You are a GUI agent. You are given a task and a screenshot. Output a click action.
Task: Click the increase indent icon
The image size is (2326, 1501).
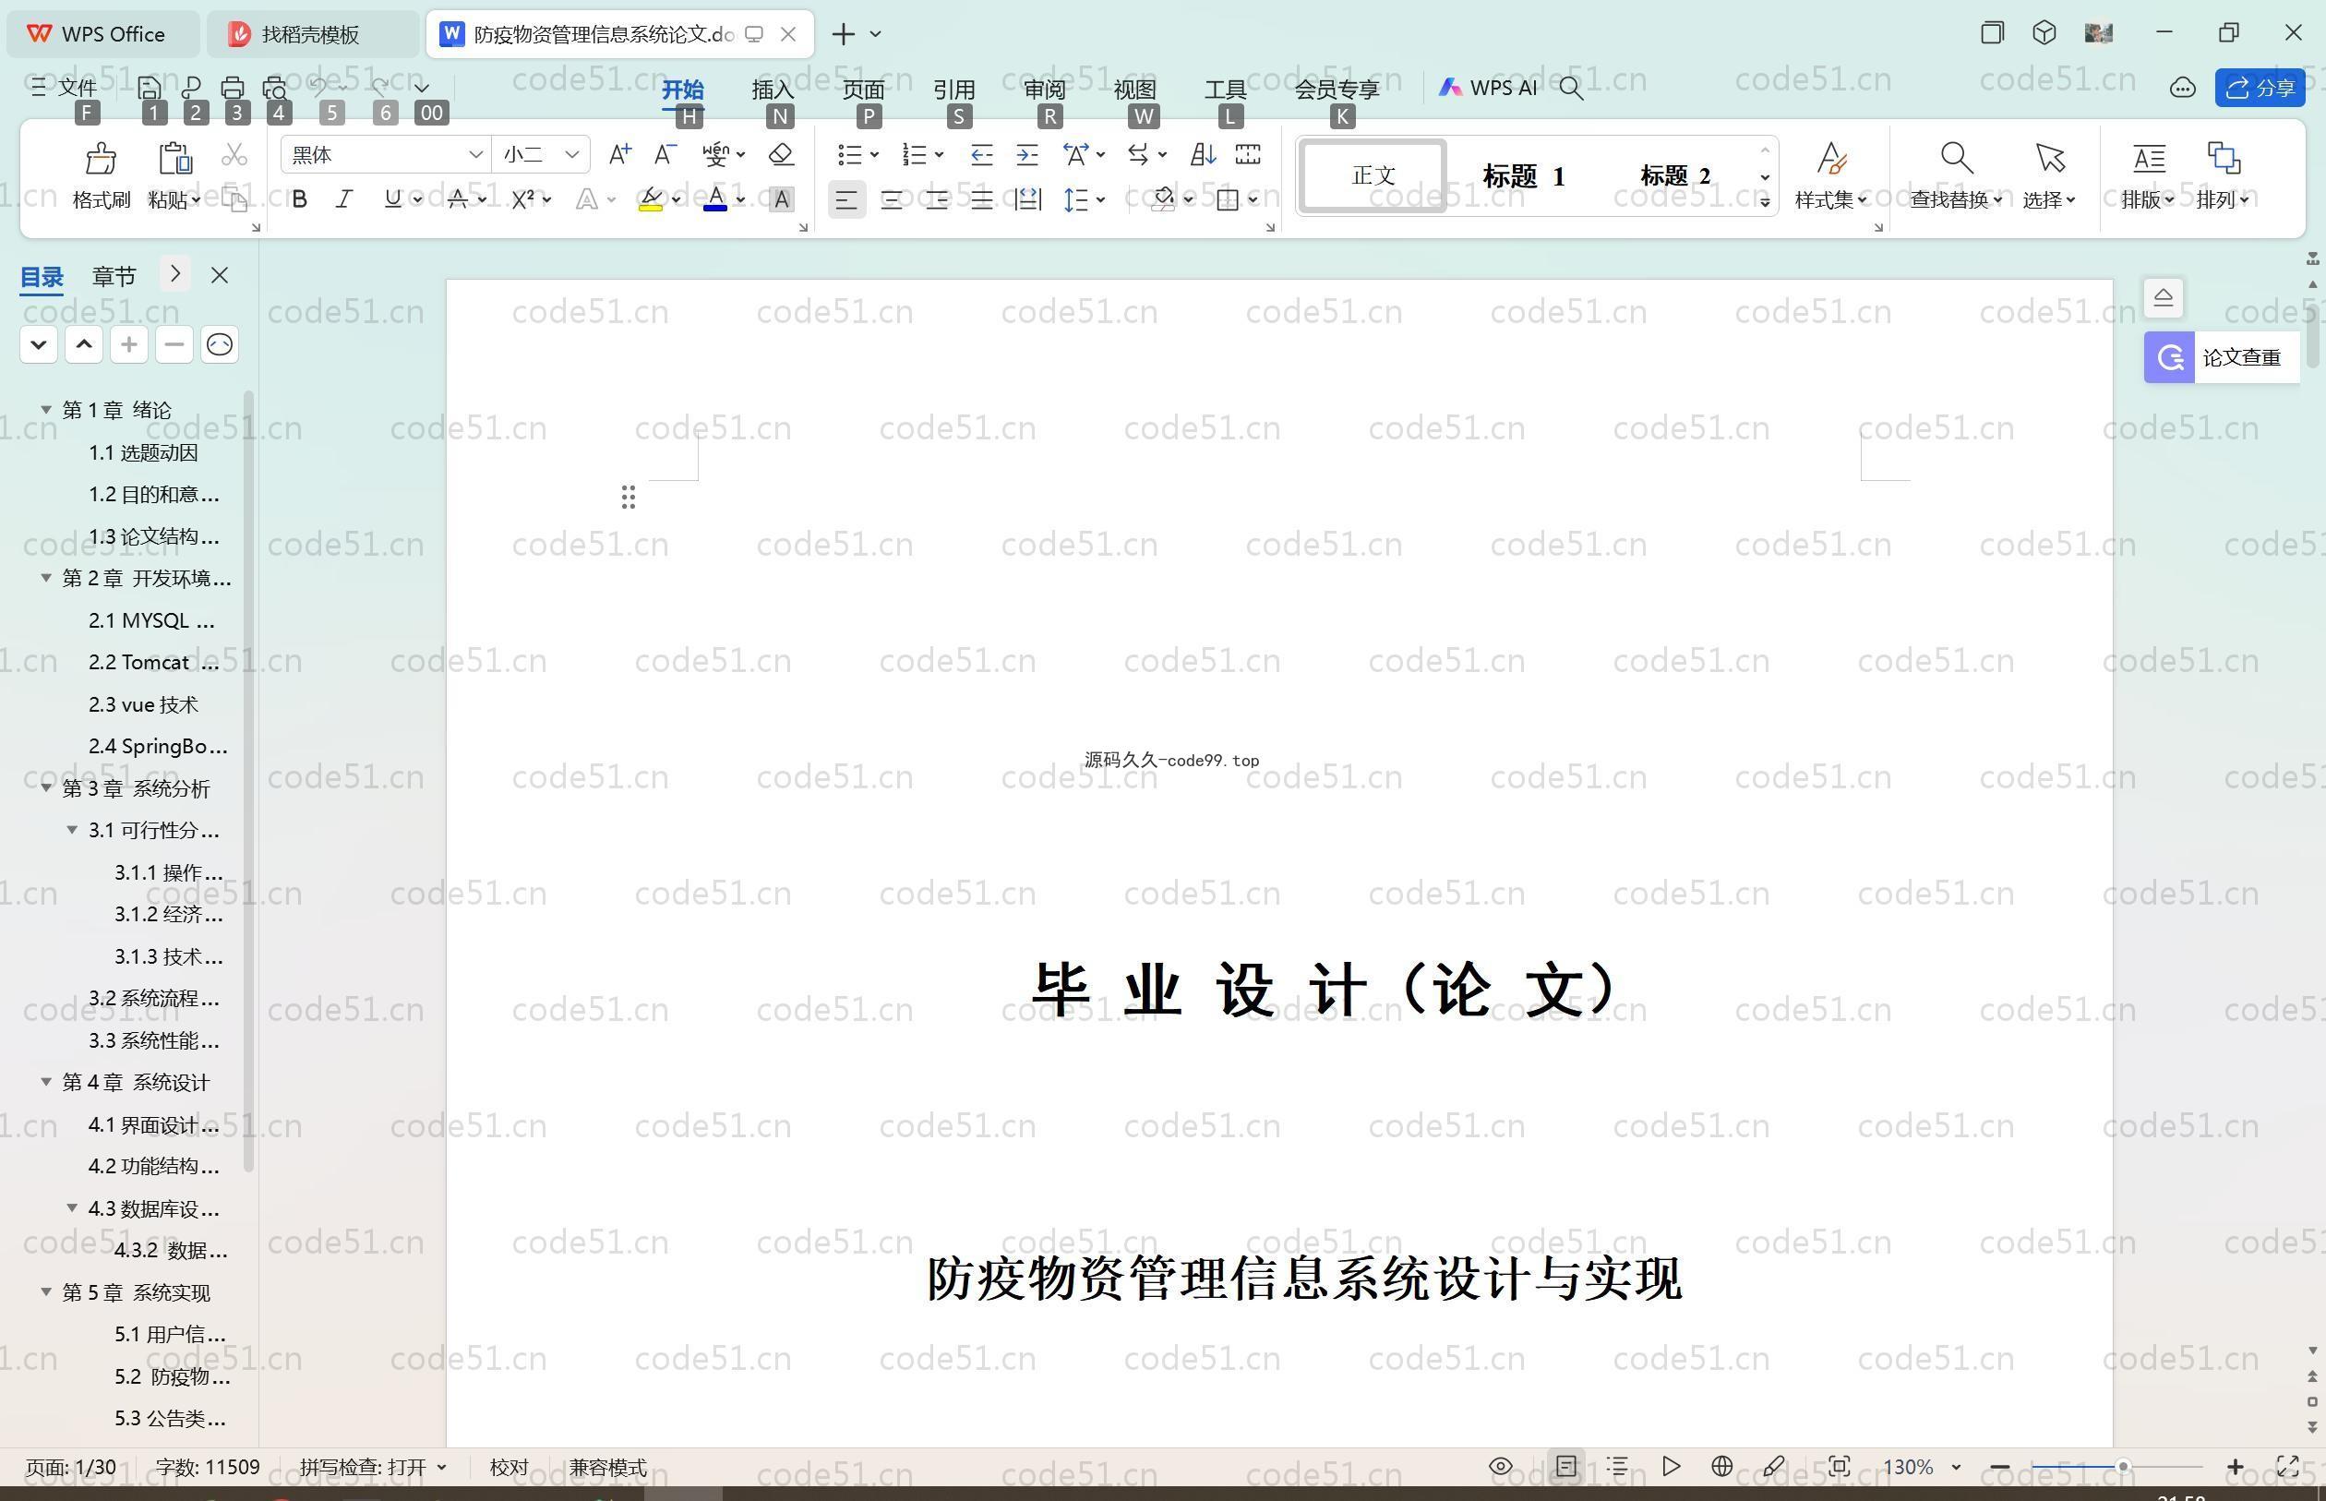pyautogui.click(x=1027, y=154)
